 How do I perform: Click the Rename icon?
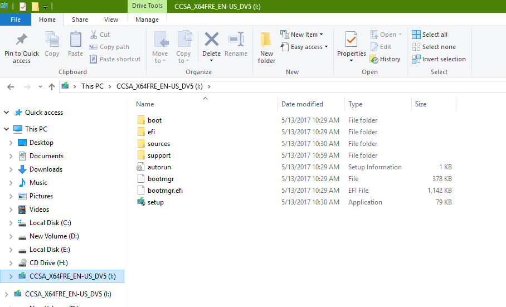[236, 40]
